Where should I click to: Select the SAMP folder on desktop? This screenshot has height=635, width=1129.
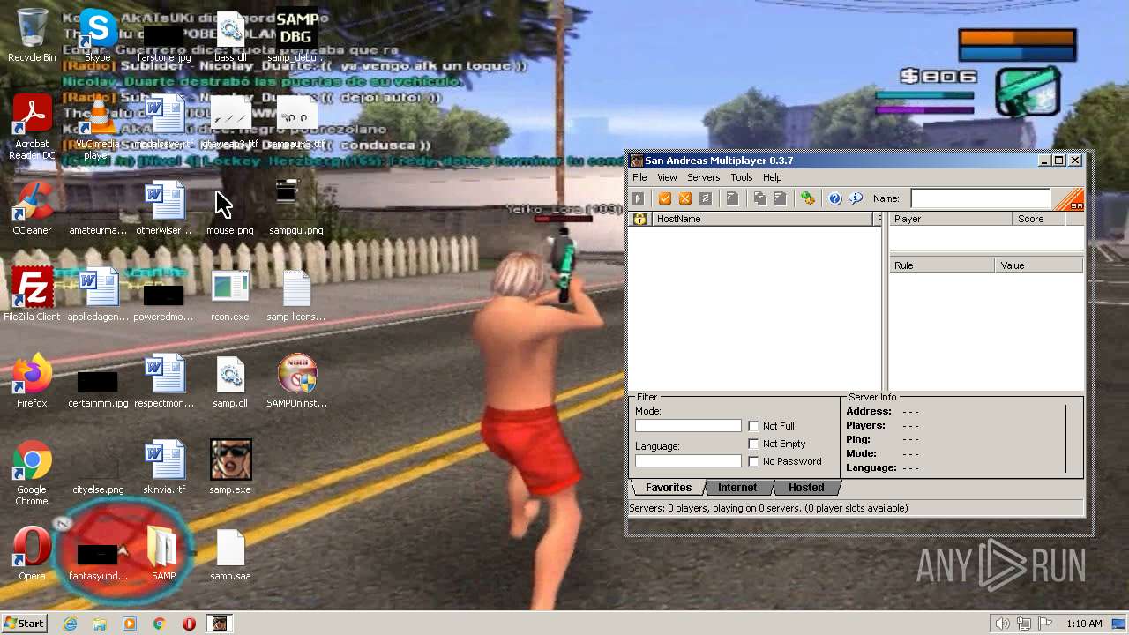(163, 555)
